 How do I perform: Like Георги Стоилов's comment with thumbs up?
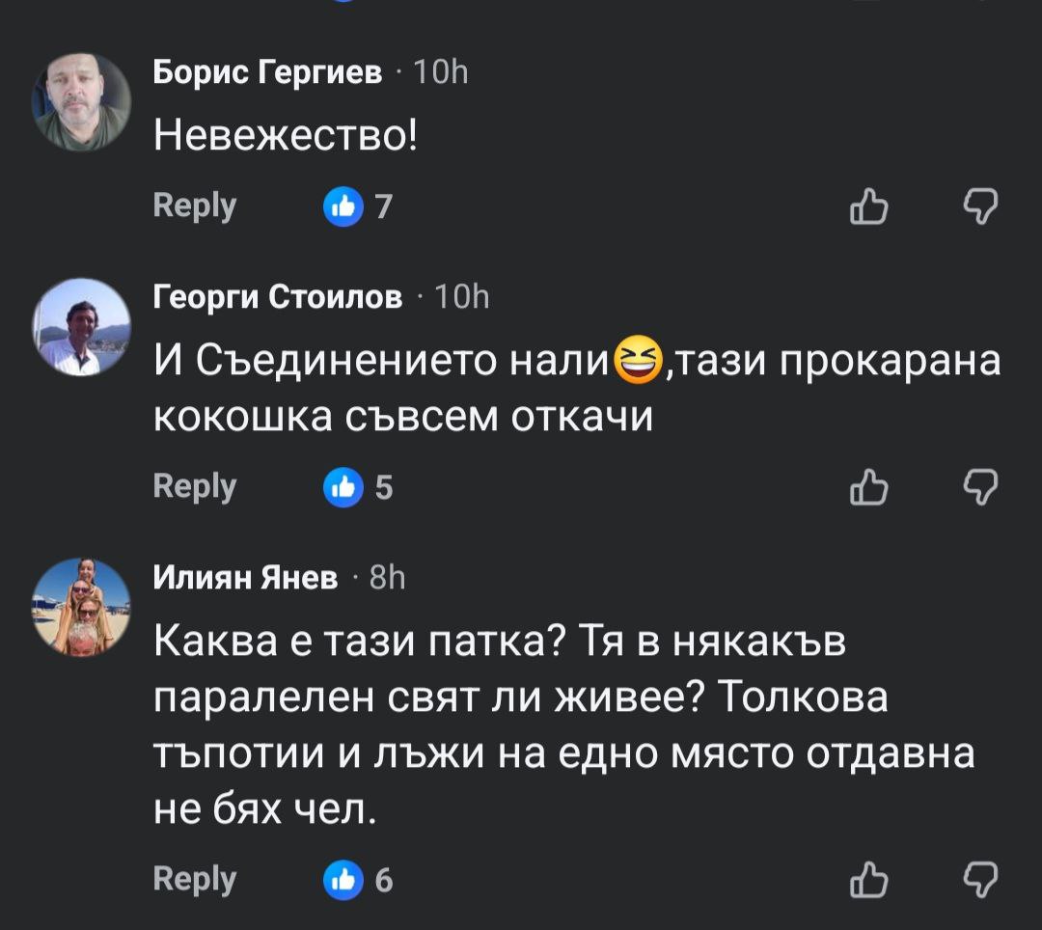point(867,489)
